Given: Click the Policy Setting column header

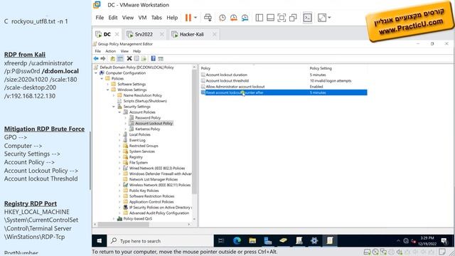Looking at the screenshot, I should 321,68.
